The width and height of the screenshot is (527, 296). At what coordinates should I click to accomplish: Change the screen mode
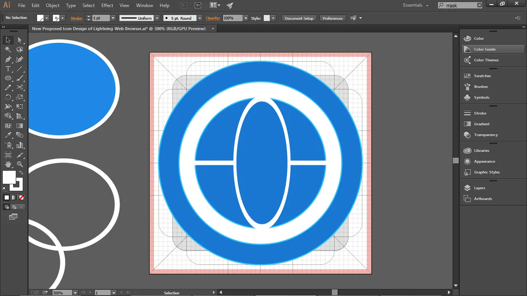14,217
